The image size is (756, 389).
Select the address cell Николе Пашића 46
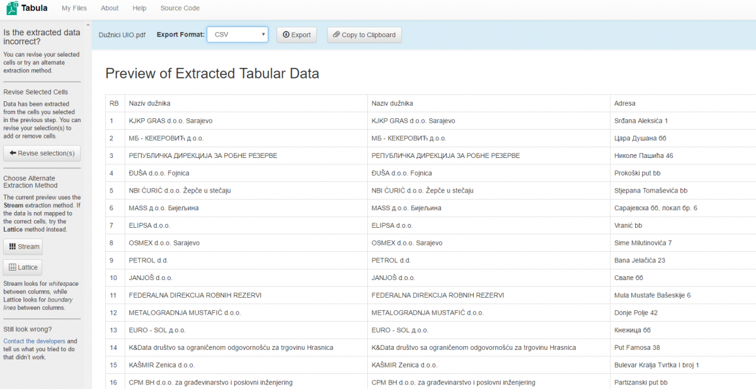point(683,155)
